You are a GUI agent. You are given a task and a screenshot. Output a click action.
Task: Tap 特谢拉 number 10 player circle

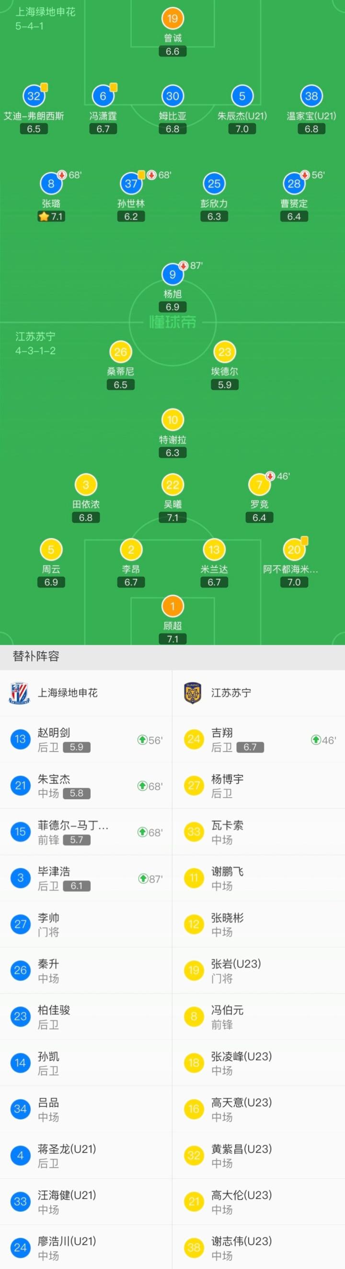pos(172,419)
